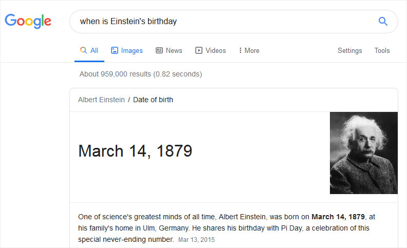Image resolution: width=407 pixels, height=248 pixels.
Task: Click the large March 14, 1879 answer
Action: (135, 151)
